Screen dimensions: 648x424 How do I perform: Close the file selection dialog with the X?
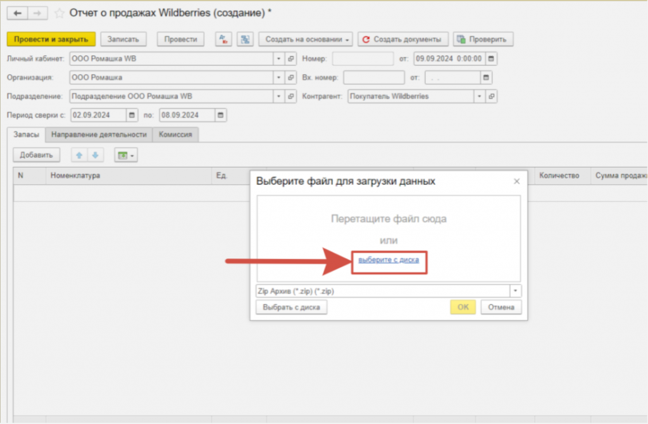516,182
